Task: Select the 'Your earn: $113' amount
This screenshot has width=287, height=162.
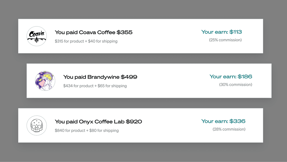Action: pyautogui.click(x=221, y=32)
